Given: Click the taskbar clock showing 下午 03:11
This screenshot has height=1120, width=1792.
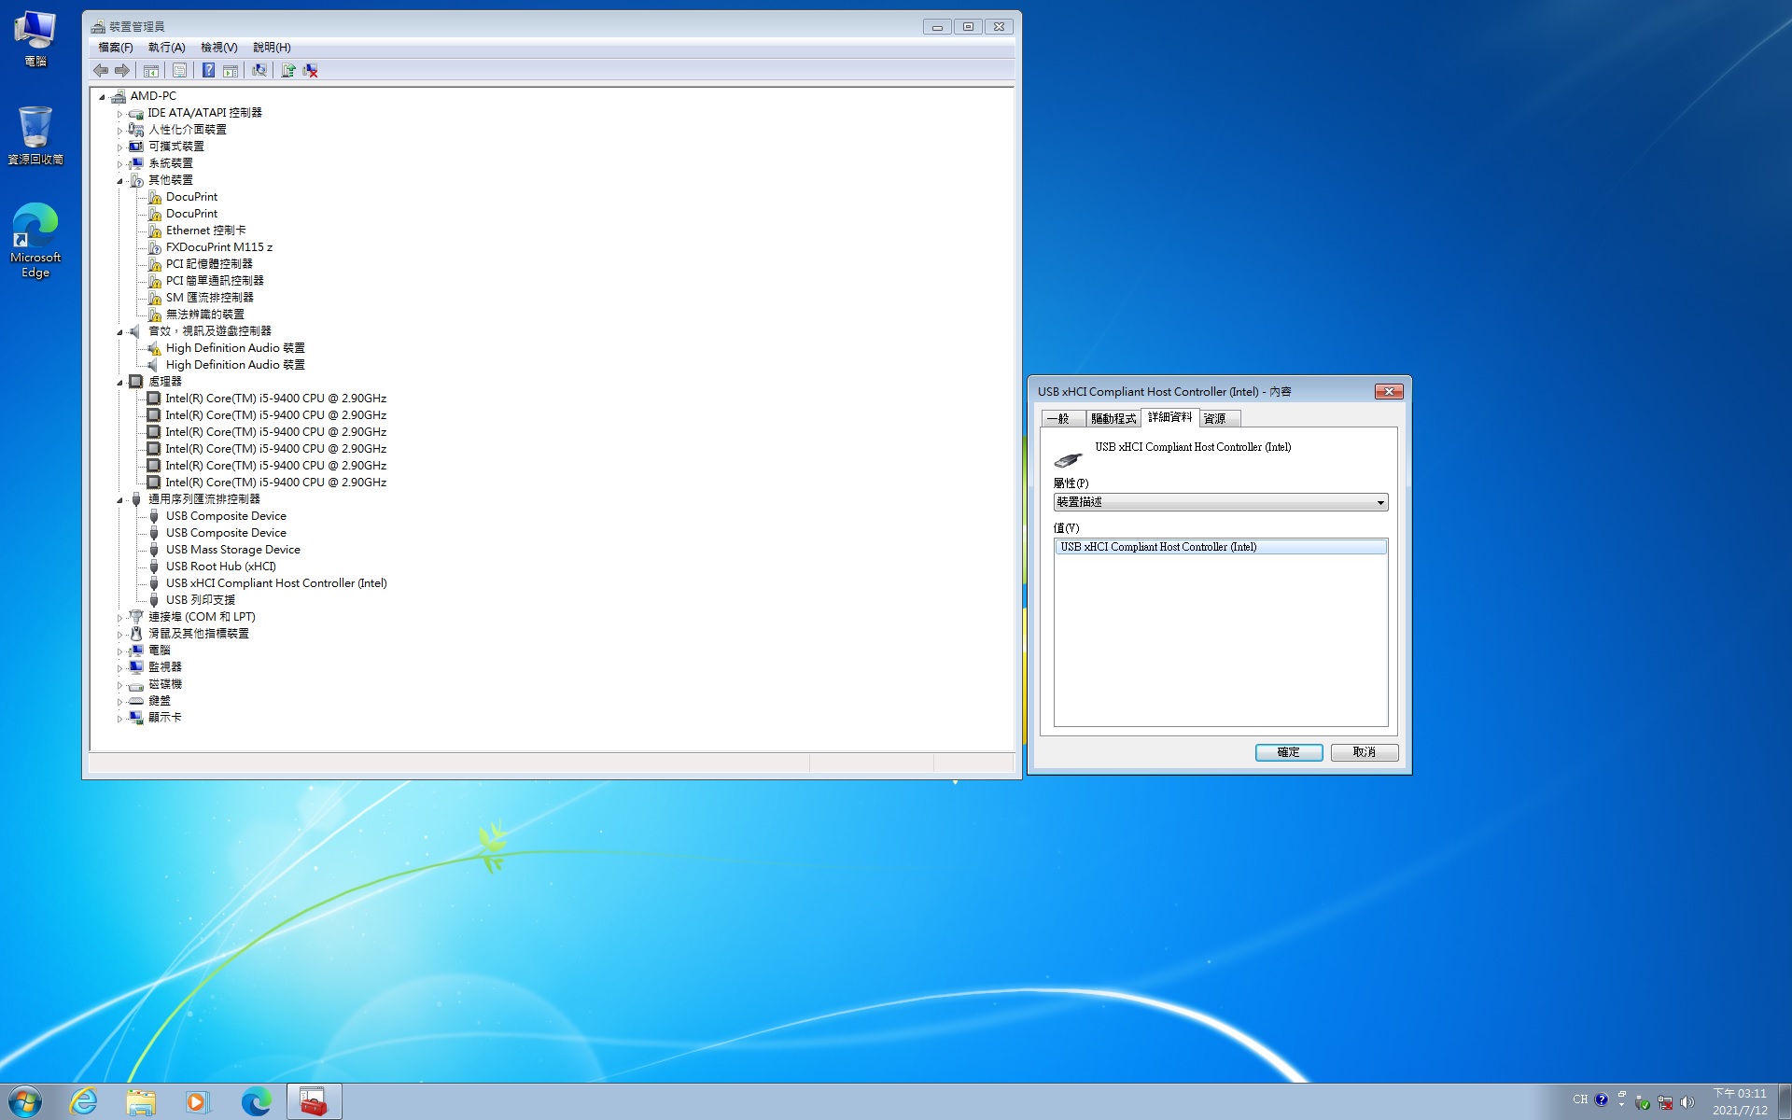Looking at the screenshot, I should pos(1740,1101).
